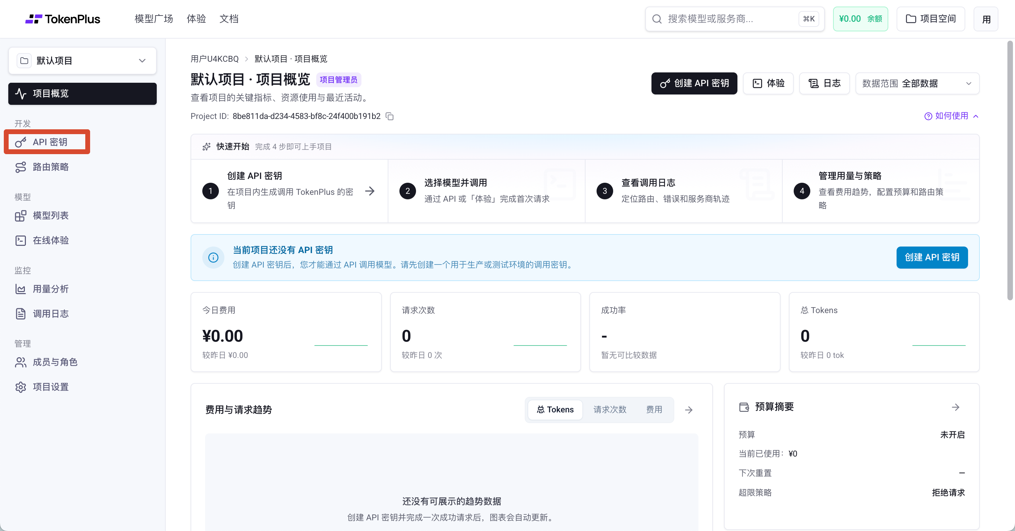Screen dimensions: 1015x531
Task: Select the 总 Tokens trend tab
Action: (555, 409)
